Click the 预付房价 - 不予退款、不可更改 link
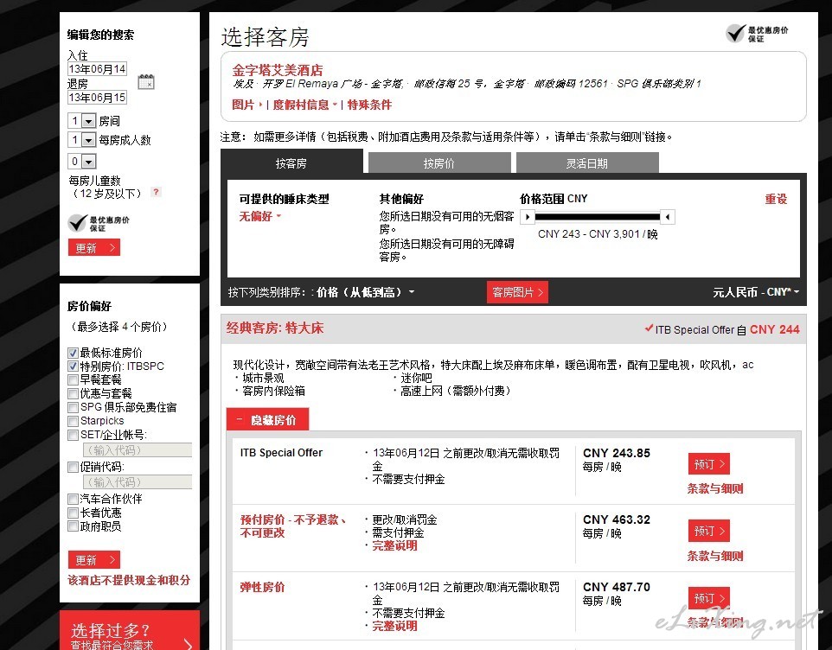The image size is (832, 650). tap(293, 526)
